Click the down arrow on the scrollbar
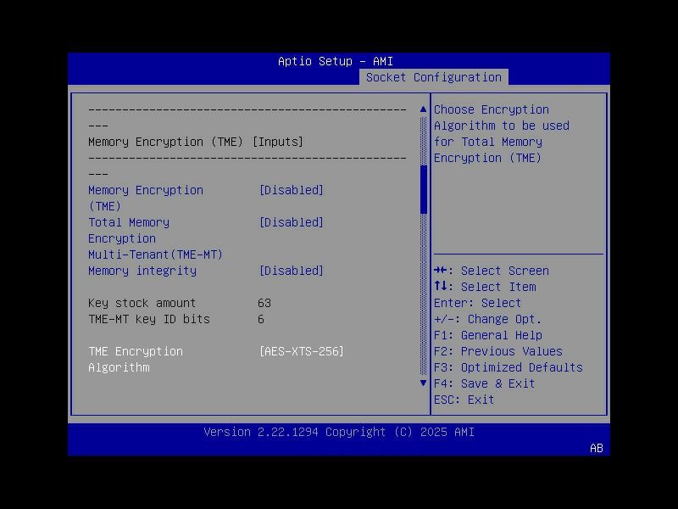 (422, 383)
